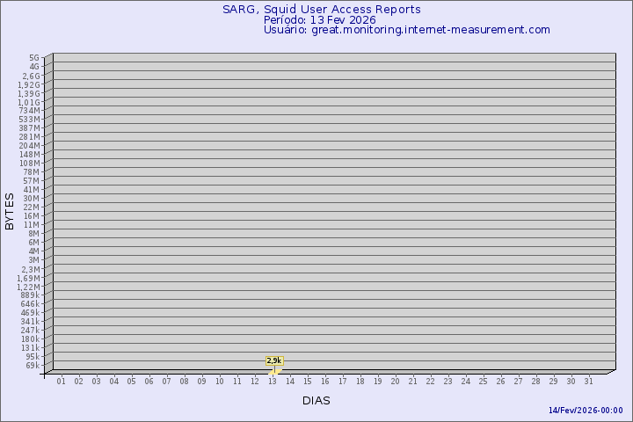This screenshot has height=422, width=633.
Task: Click the 108M tick on the bytes axis
Action: [30, 163]
